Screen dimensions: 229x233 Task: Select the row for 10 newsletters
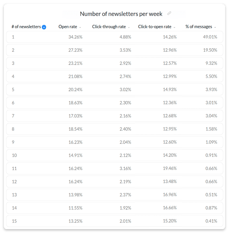pyautogui.click(x=114, y=155)
